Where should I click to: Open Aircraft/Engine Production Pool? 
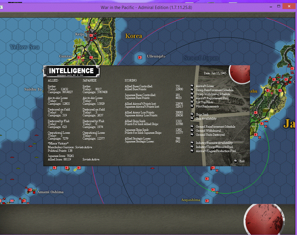click(x=215, y=151)
